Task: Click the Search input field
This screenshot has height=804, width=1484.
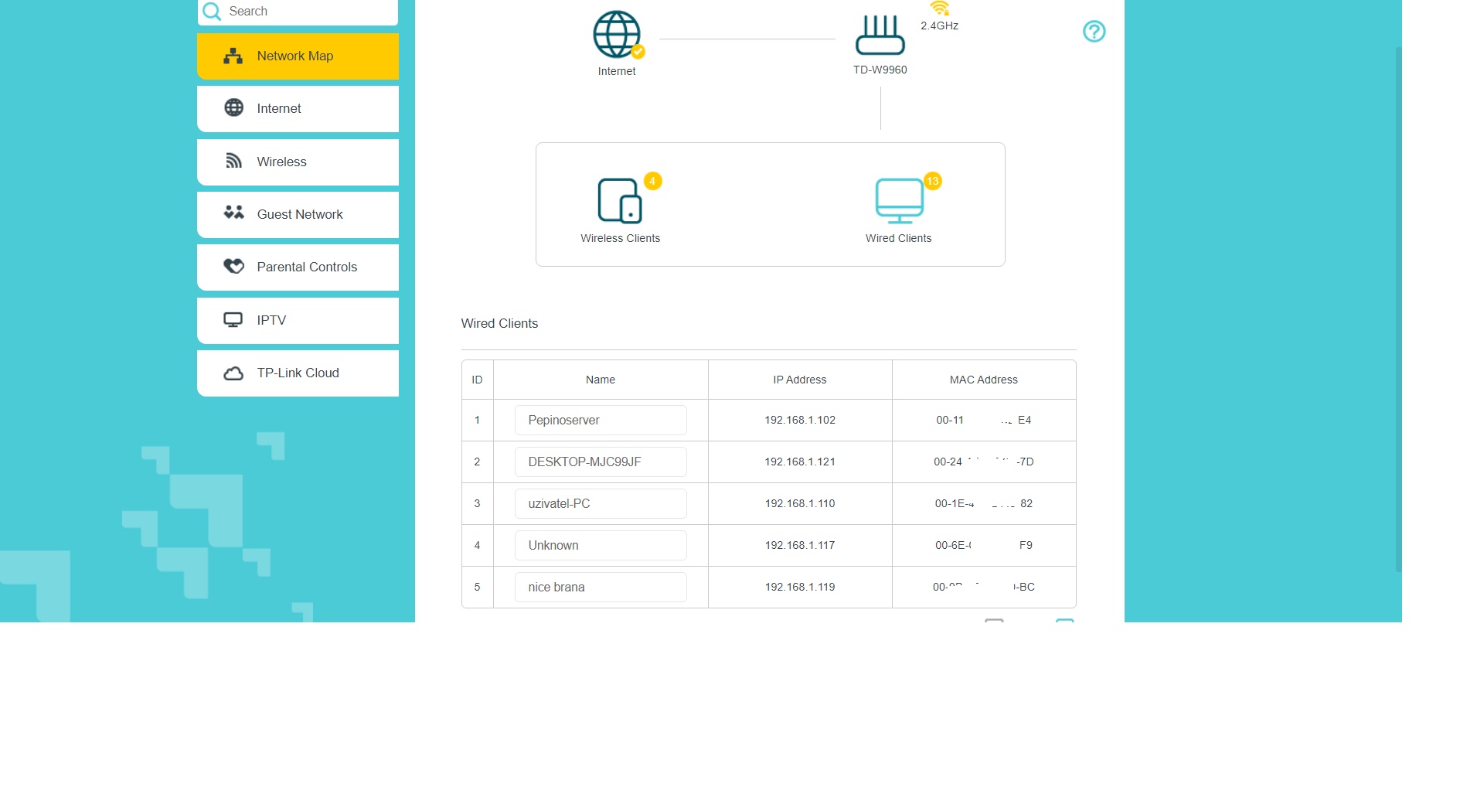Action: [309, 12]
